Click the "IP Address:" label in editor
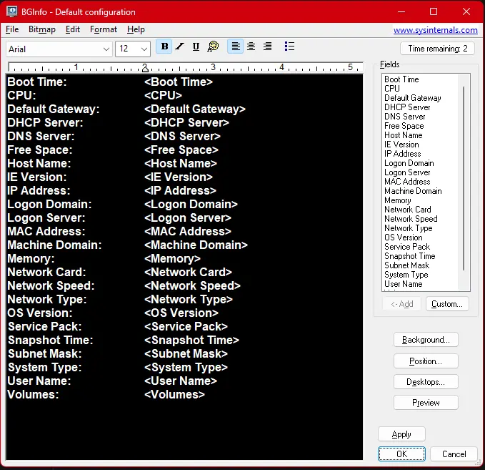 point(39,190)
